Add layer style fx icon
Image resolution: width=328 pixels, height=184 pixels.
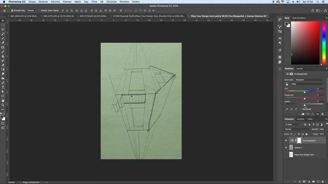click(x=300, y=182)
